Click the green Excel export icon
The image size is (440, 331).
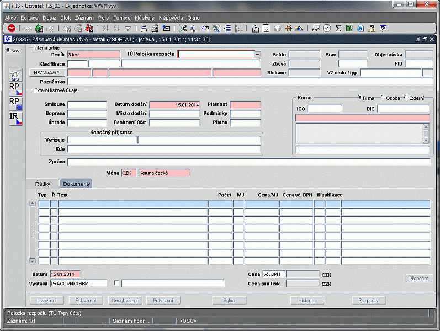pos(349,28)
